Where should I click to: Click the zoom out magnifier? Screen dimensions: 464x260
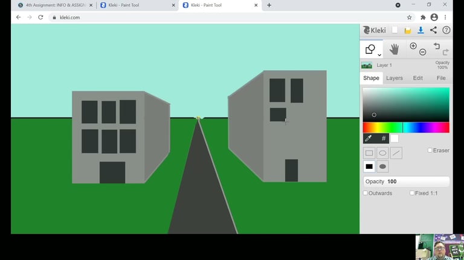pos(422,52)
